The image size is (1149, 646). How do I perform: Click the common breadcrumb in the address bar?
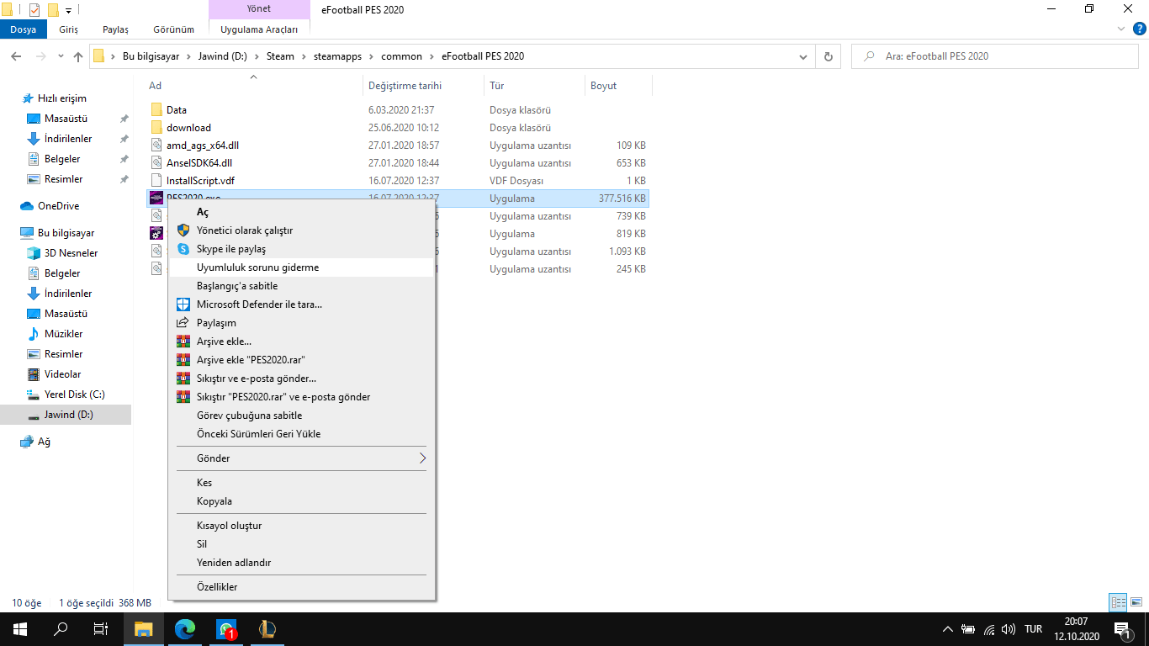tap(401, 56)
